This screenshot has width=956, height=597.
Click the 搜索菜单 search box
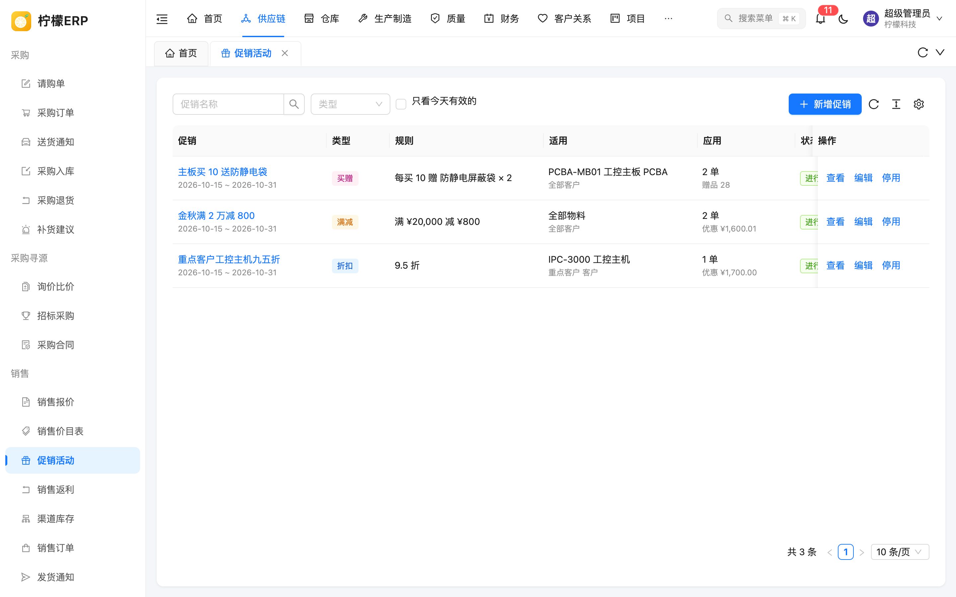pos(761,19)
